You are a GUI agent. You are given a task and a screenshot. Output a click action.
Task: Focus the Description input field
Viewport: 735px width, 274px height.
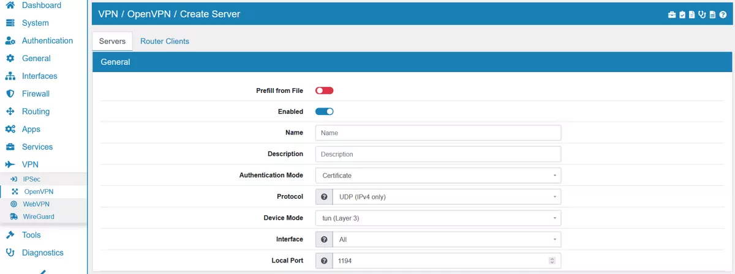point(438,154)
